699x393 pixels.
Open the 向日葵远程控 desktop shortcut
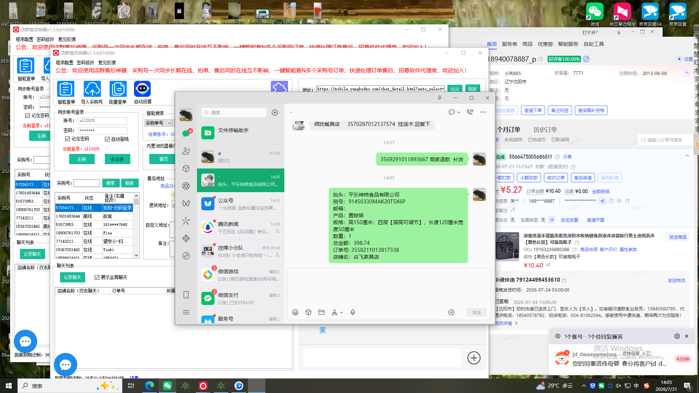point(622,15)
